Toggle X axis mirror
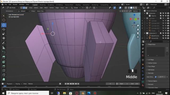The image size is (170, 95). tap(123, 11)
